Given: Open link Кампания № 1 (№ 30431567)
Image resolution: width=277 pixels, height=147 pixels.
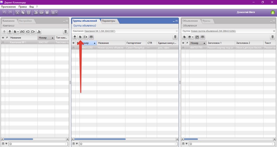Looking at the screenshot, I should (100, 31).
